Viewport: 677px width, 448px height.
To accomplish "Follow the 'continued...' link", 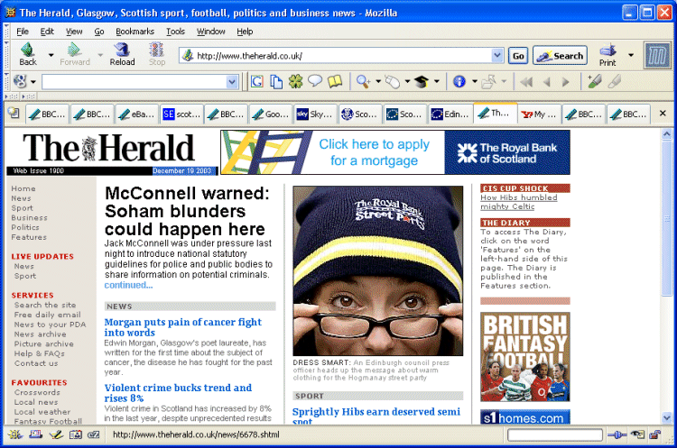I will (x=128, y=285).
